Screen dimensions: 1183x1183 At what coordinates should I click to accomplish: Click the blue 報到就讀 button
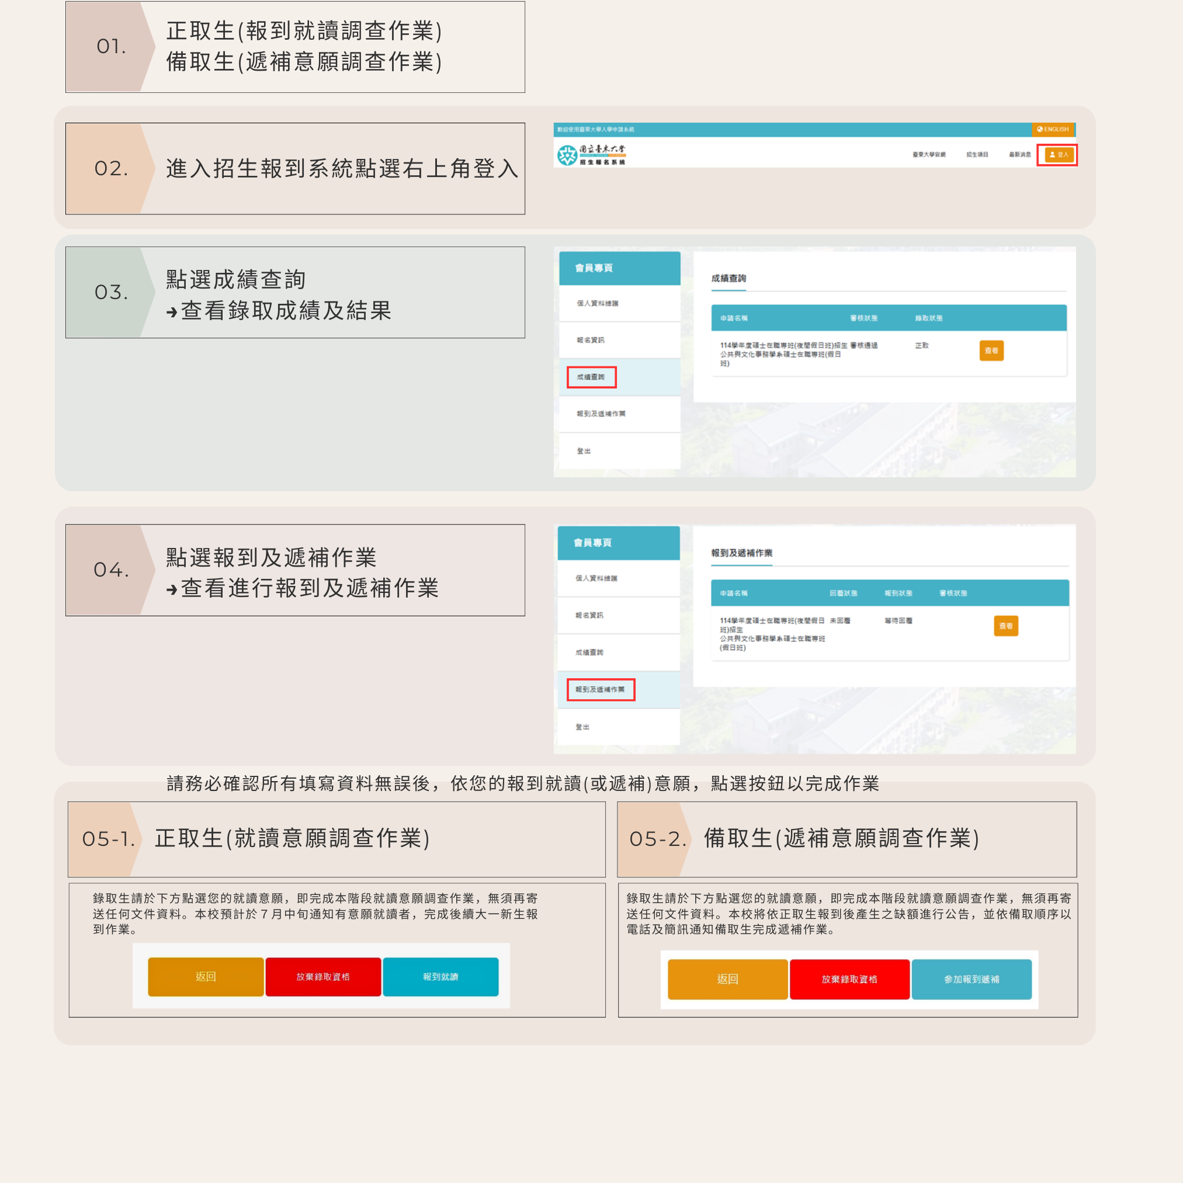tap(440, 977)
